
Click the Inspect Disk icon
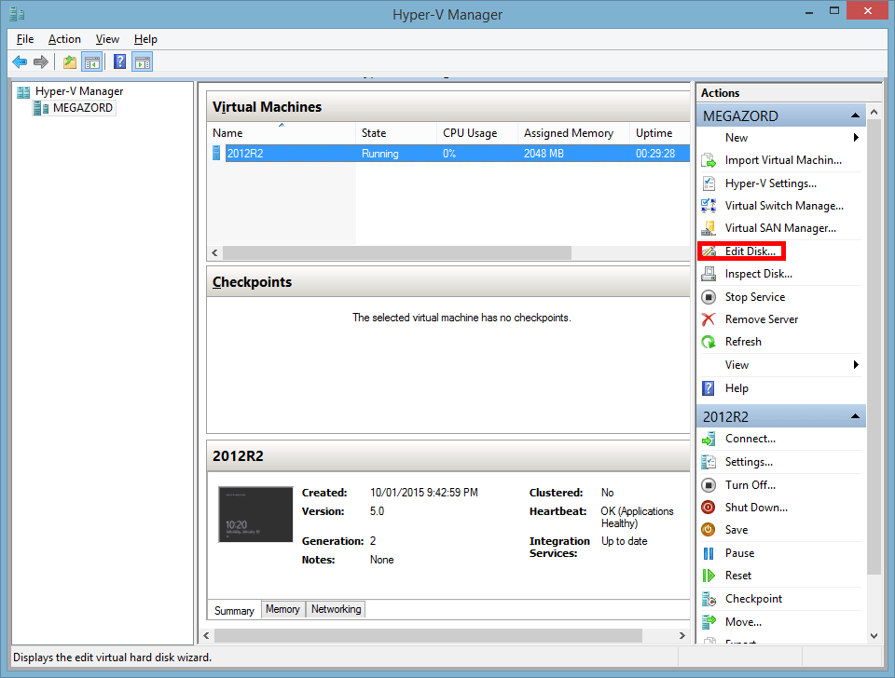tap(709, 274)
